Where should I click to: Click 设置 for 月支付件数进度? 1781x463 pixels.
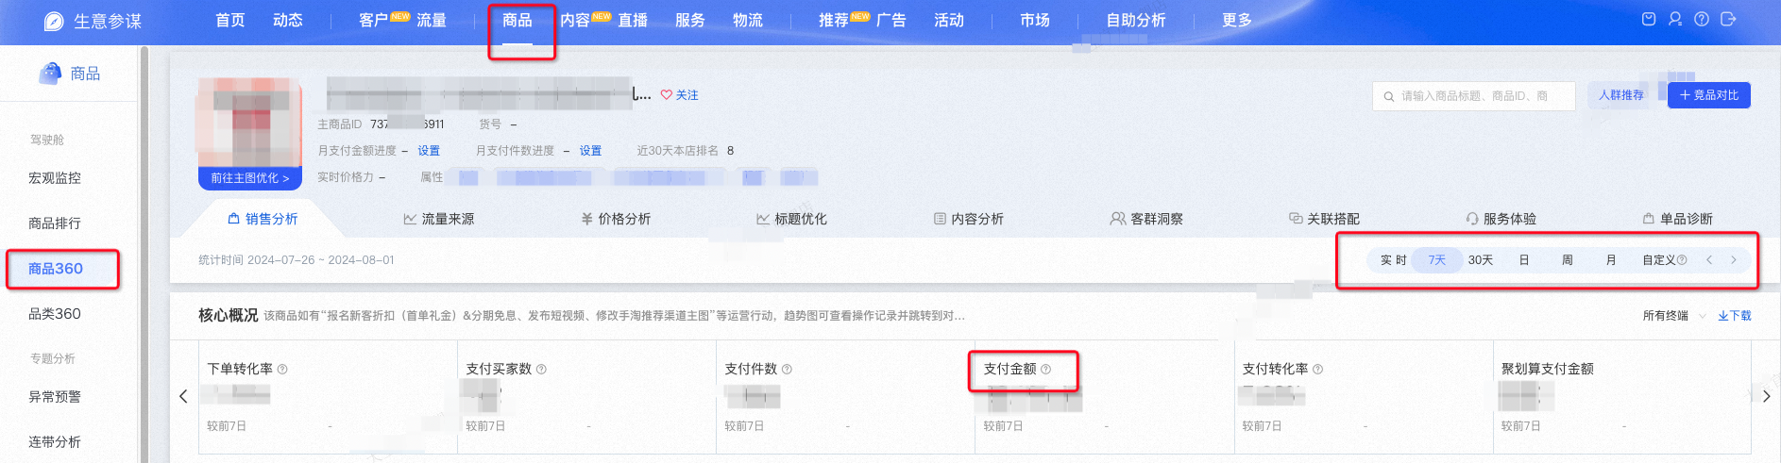coord(590,151)
